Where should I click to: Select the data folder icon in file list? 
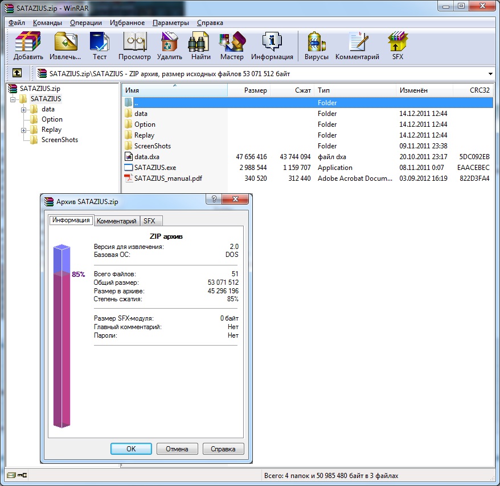[x=128, y=113]
